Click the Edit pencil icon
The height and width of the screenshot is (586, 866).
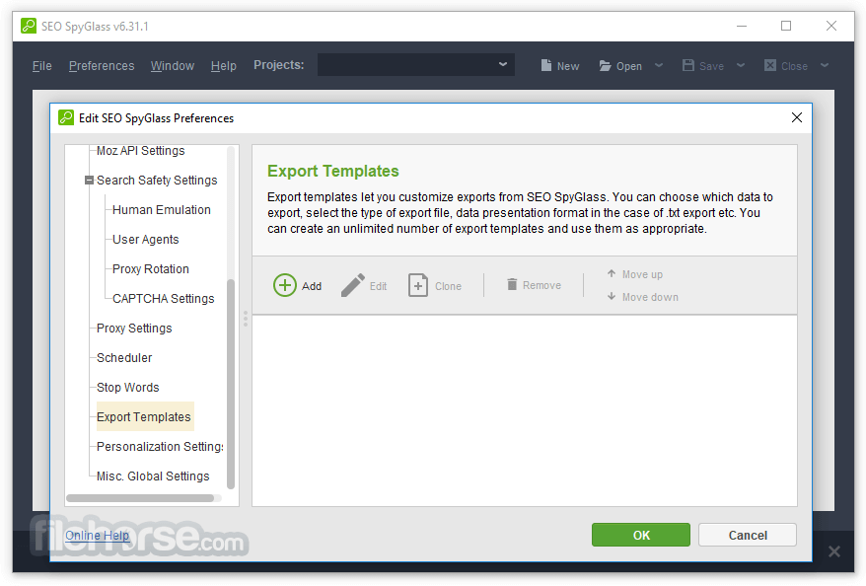[353, 285]
